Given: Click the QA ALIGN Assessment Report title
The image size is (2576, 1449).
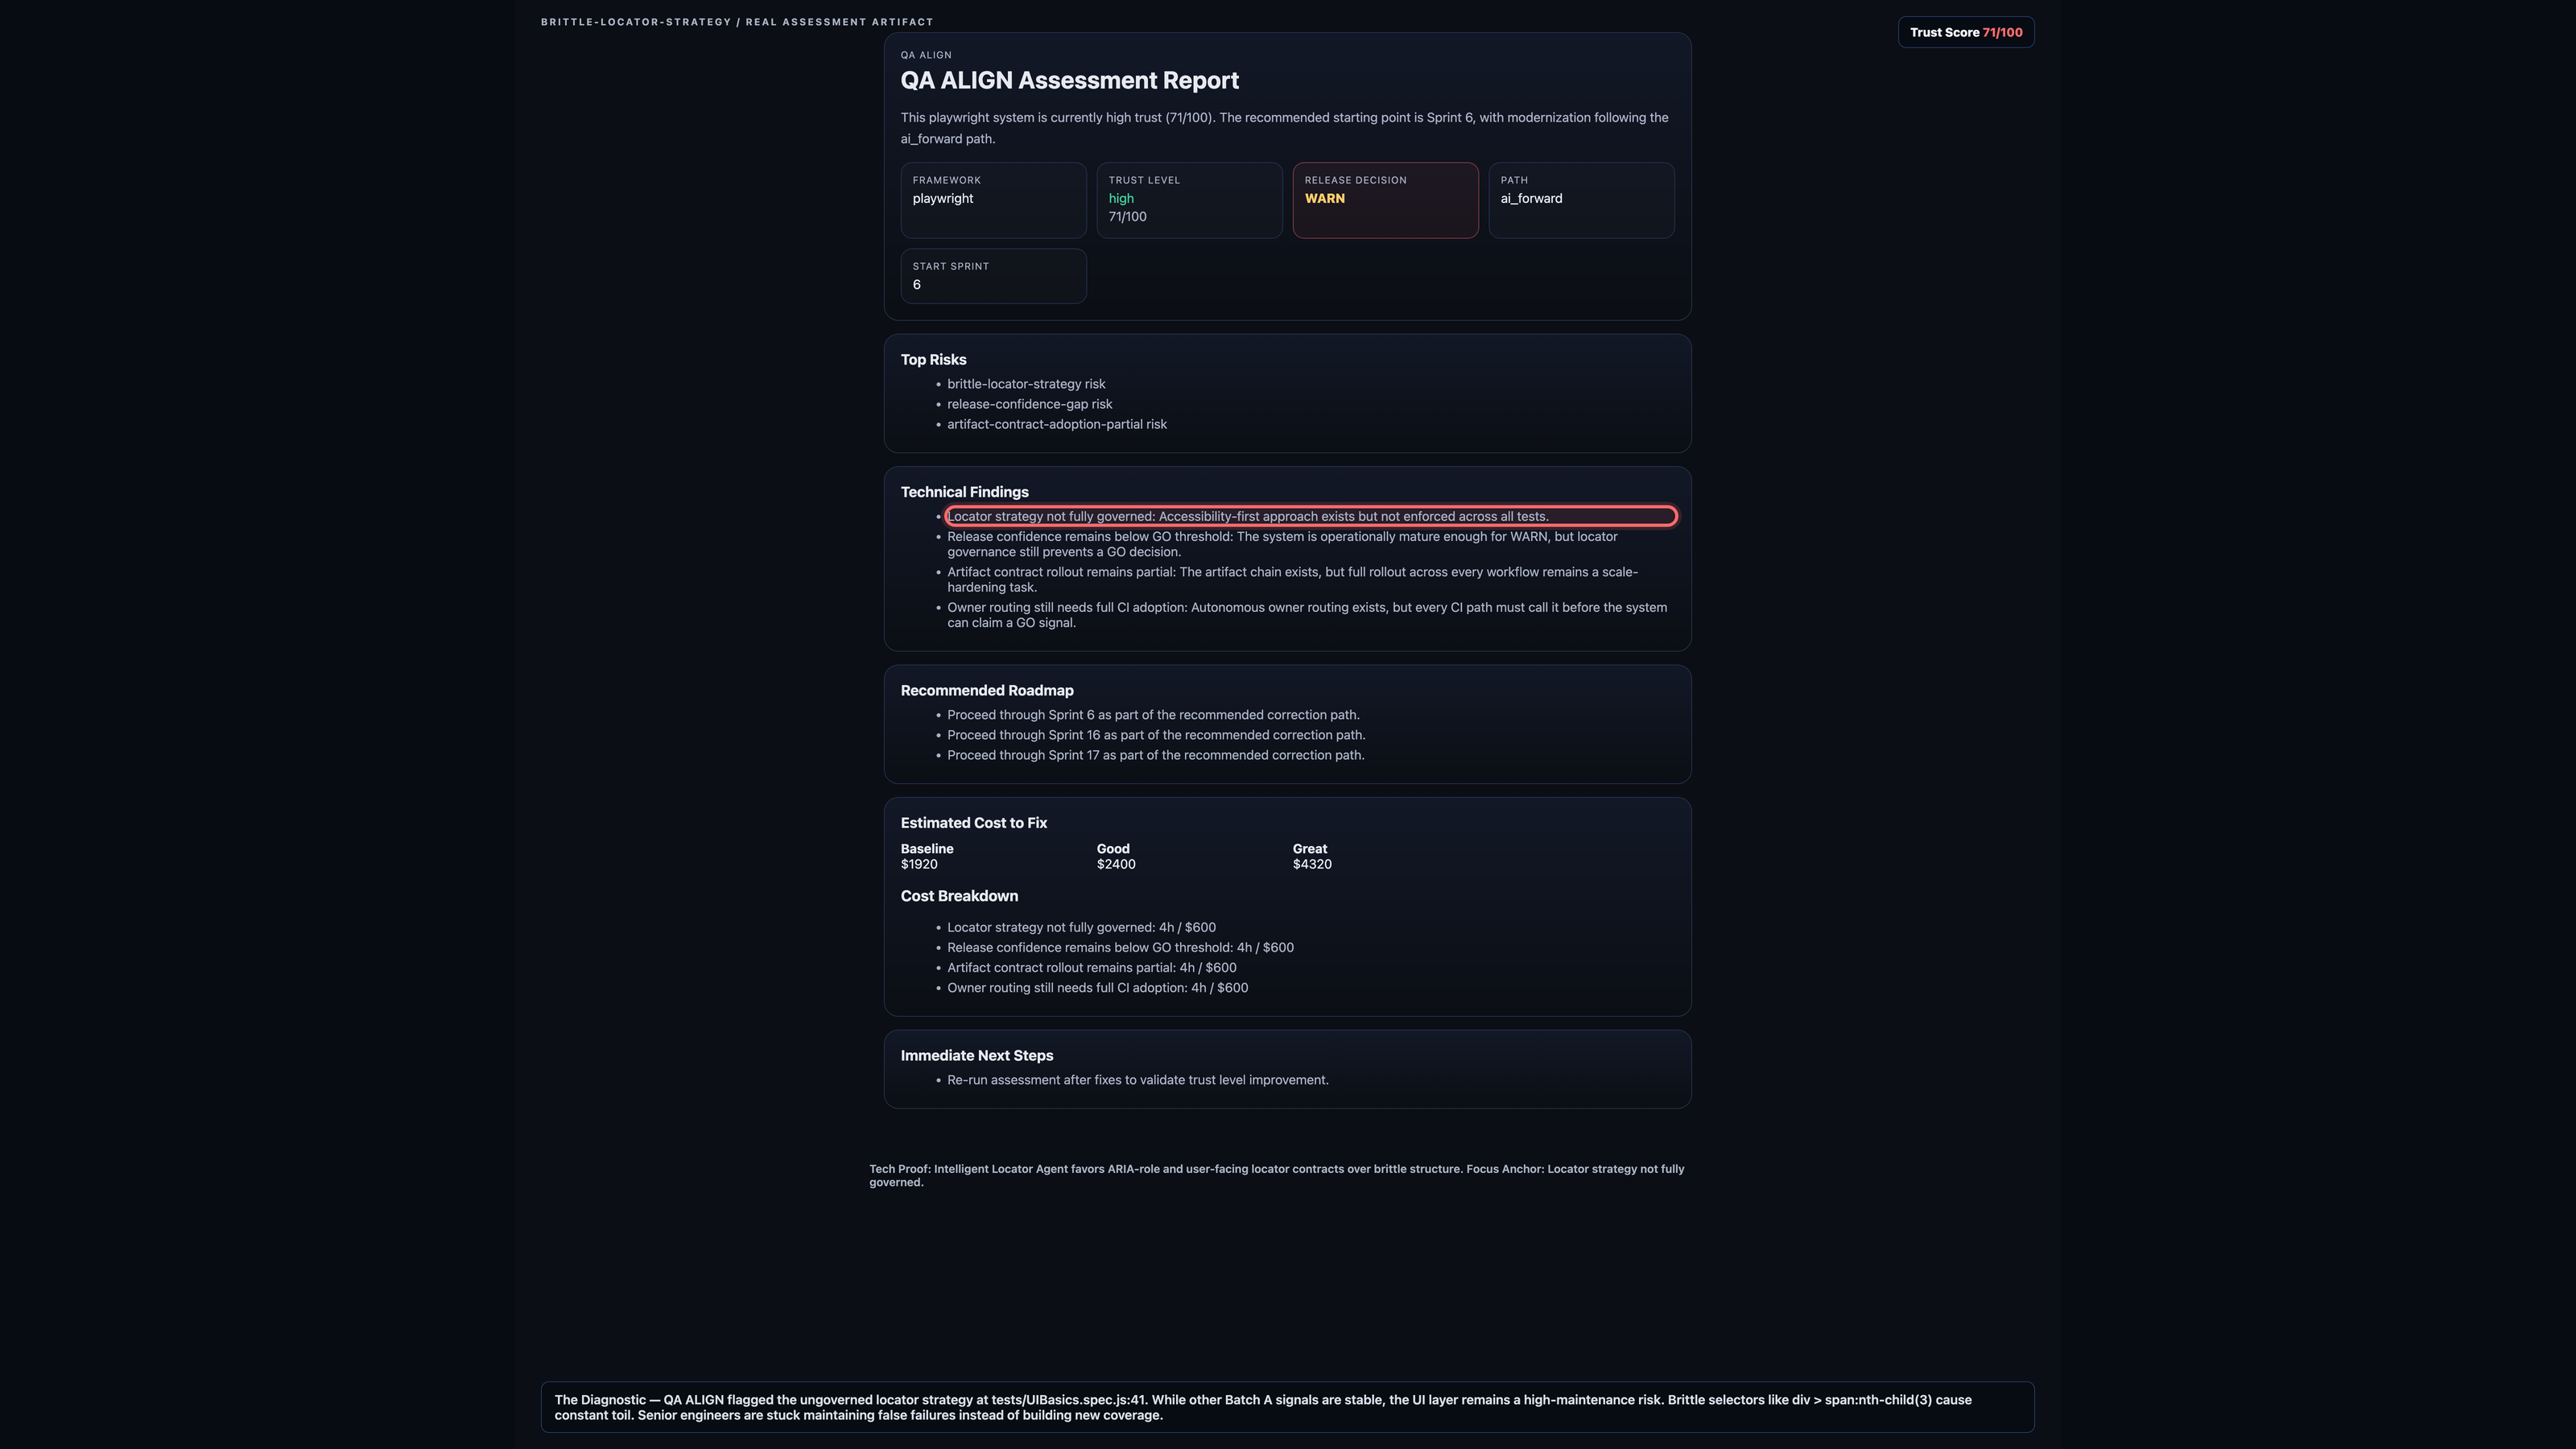Looking at the screenshot, I should (x=1069, y=80).
